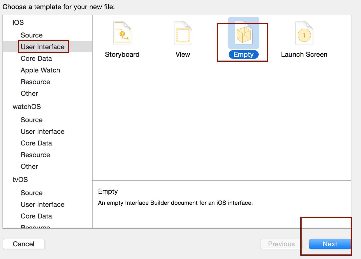Select Resource under watchOS
The width and height of the screenshot is (361, 259).
[35, 155]
